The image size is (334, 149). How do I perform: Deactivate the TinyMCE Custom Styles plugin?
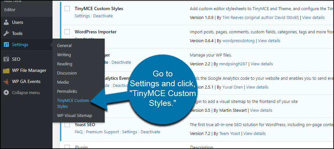pyautogui.click(x=103, y=16)
